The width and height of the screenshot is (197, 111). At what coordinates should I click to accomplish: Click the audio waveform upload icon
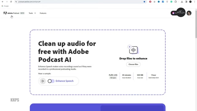(x=133, y=50)
